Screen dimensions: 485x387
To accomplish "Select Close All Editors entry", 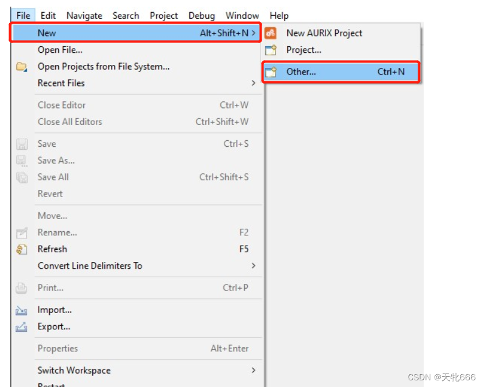I will click(x=137, y=122).
